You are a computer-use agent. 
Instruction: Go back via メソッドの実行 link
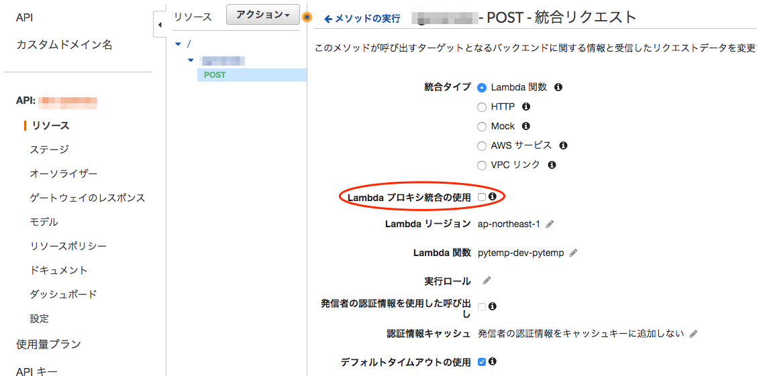pos(362,19)
